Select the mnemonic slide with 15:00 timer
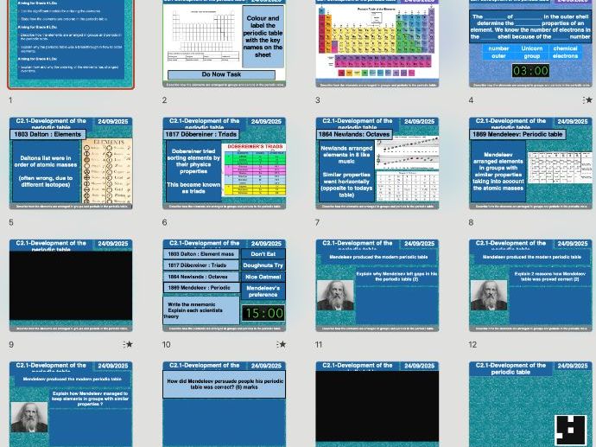The width and height of the screenshot is (596, 447). point(225,285)
